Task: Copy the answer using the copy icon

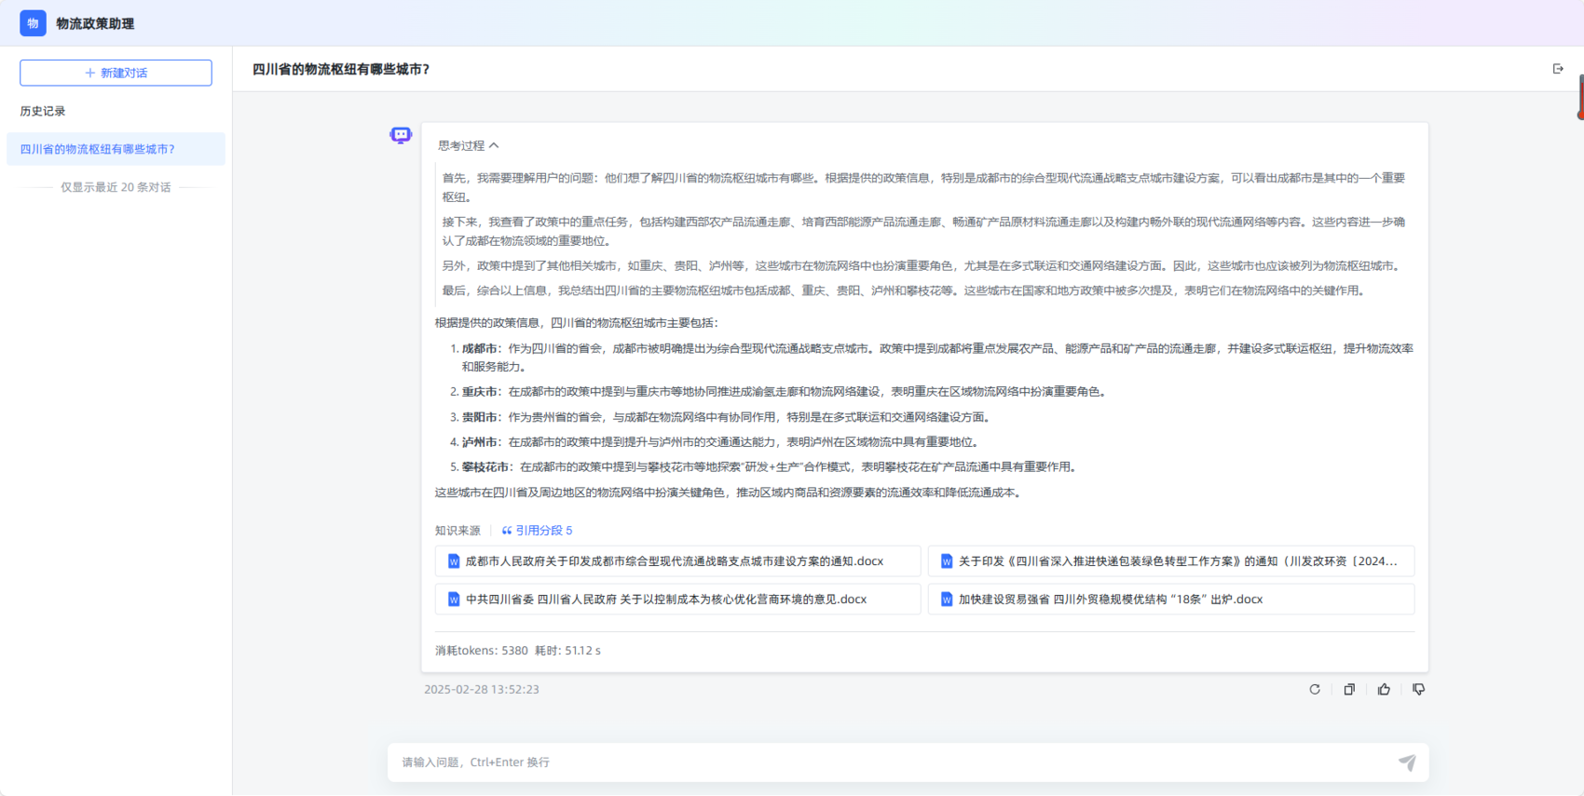Action: (1349, 690)
